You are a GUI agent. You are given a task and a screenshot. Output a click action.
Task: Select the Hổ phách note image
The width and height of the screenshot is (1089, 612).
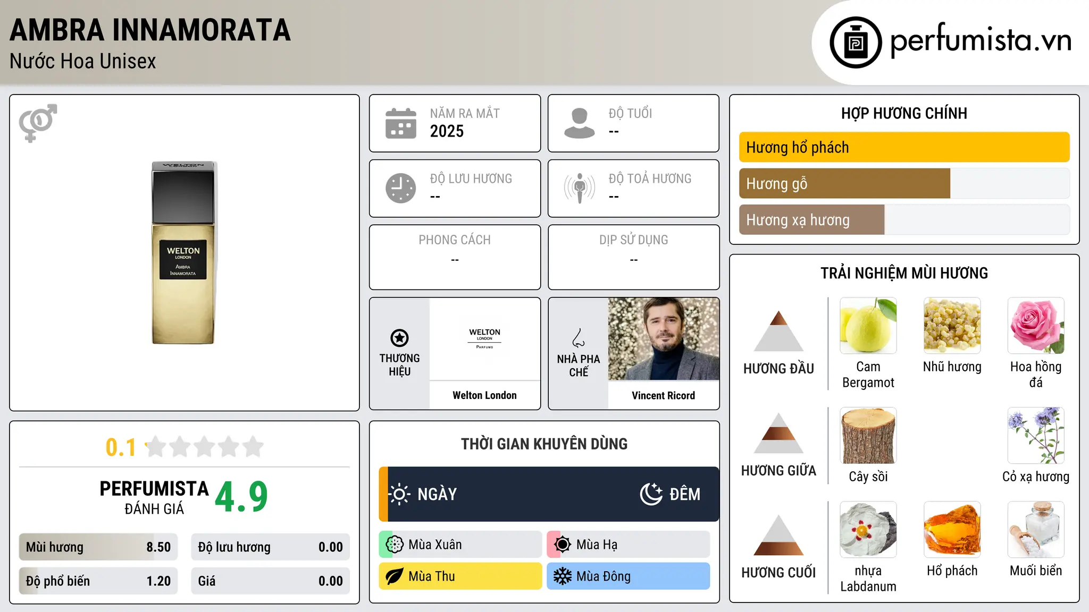point(952,530)
